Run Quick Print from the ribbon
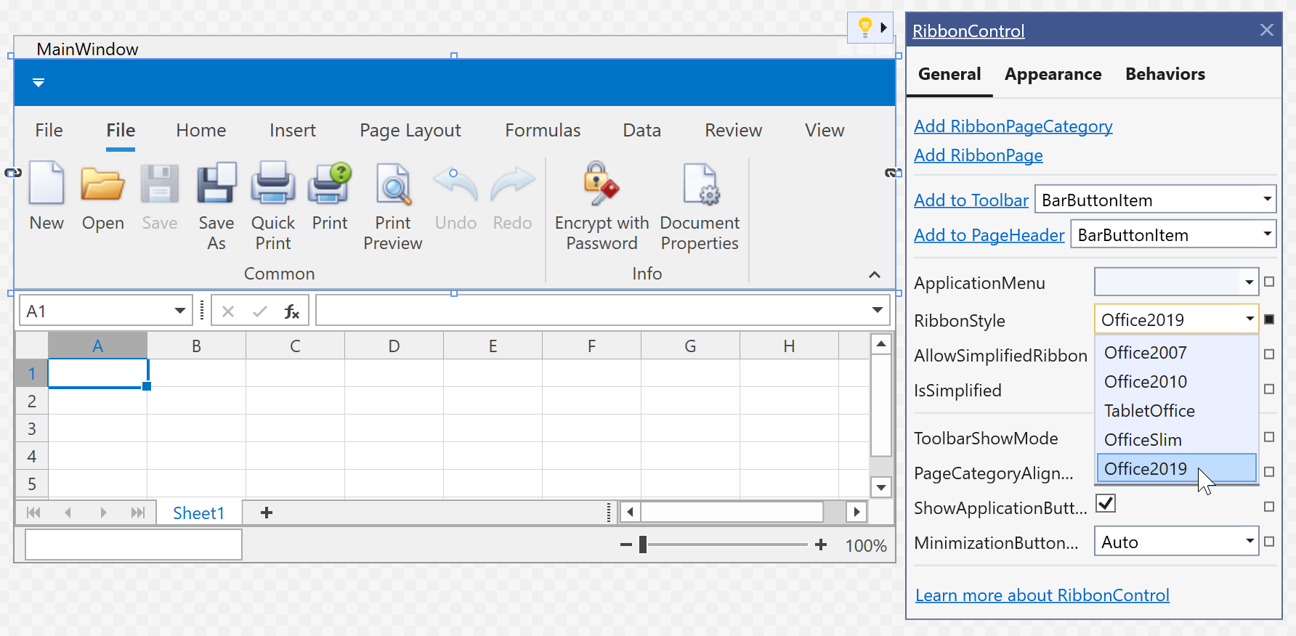This screenshot has width=1296, height=636. pos(272,184)
